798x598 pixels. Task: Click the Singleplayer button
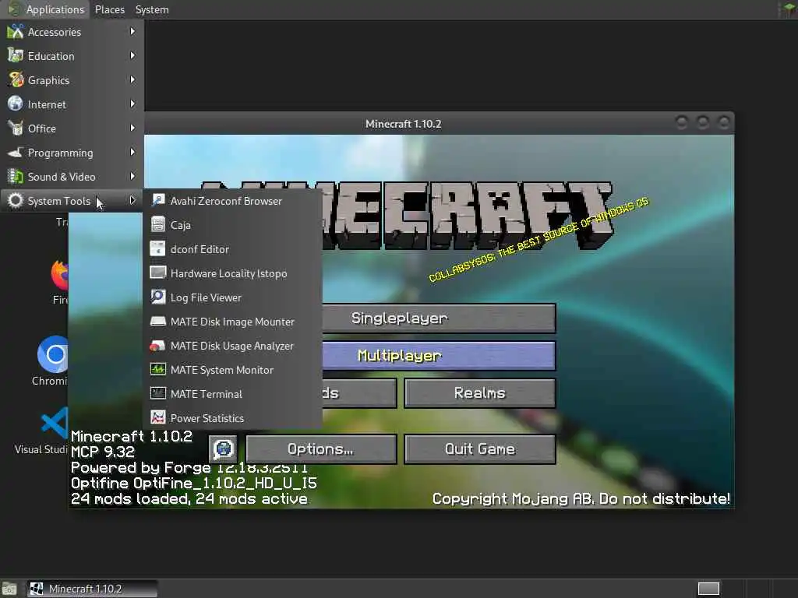click(440, 318)
